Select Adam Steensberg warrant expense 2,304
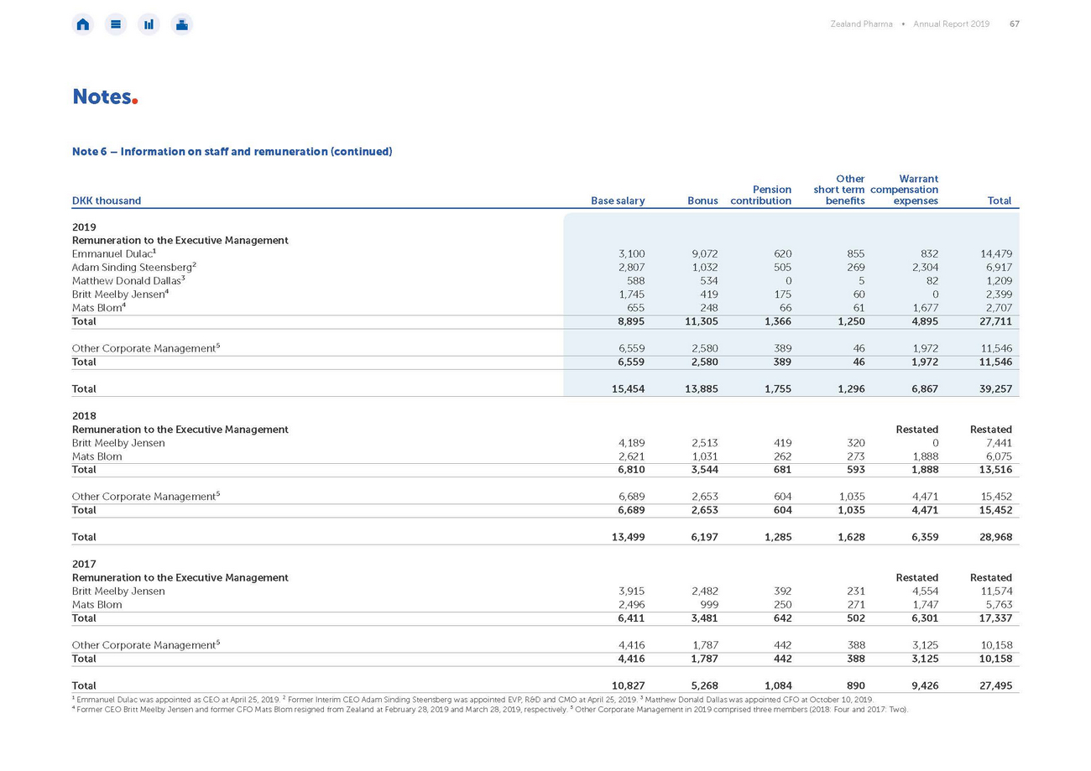The height and width of the screenshot is (771, 1091). 924,267
